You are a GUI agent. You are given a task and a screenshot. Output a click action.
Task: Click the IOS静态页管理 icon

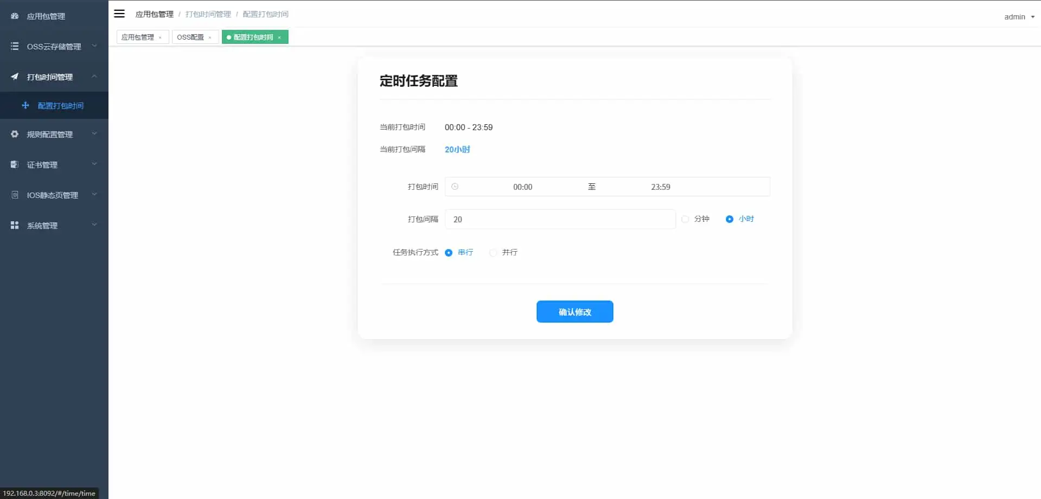point(15,195)
